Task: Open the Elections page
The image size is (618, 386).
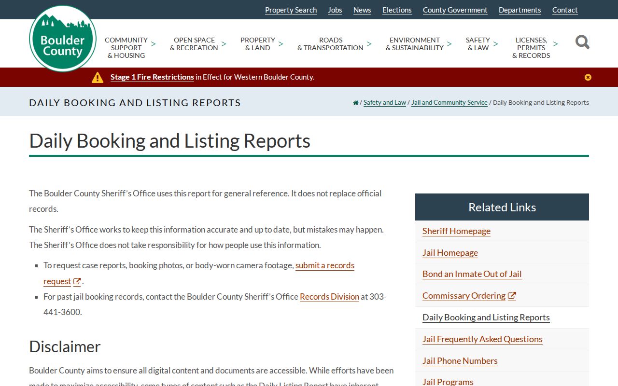Action: coord(397,10)
